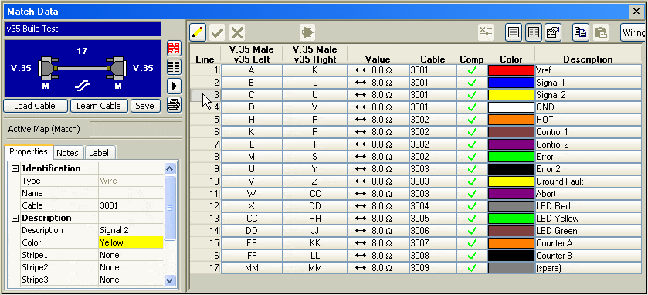Click the 'Abort' description cell
648x295 pixels.
588,194
